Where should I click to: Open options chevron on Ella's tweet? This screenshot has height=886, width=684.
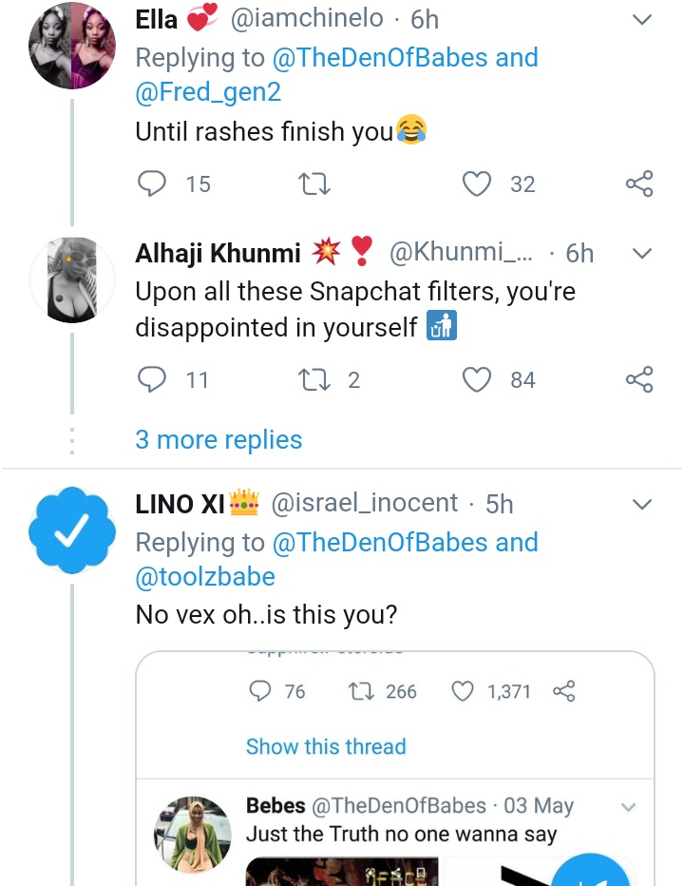[642, 20]
